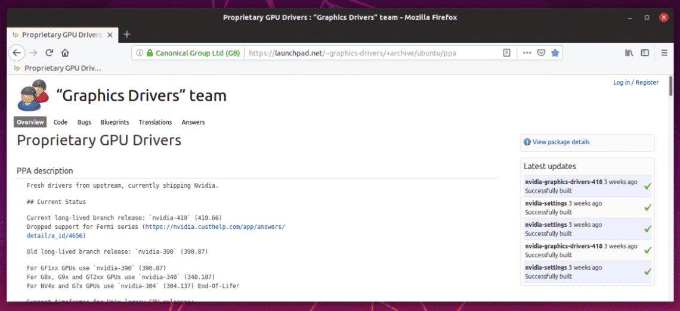Select the Proprietary GPU Drivers browser tab
Screen dimensions: 680x311
(x=63, y=35)
